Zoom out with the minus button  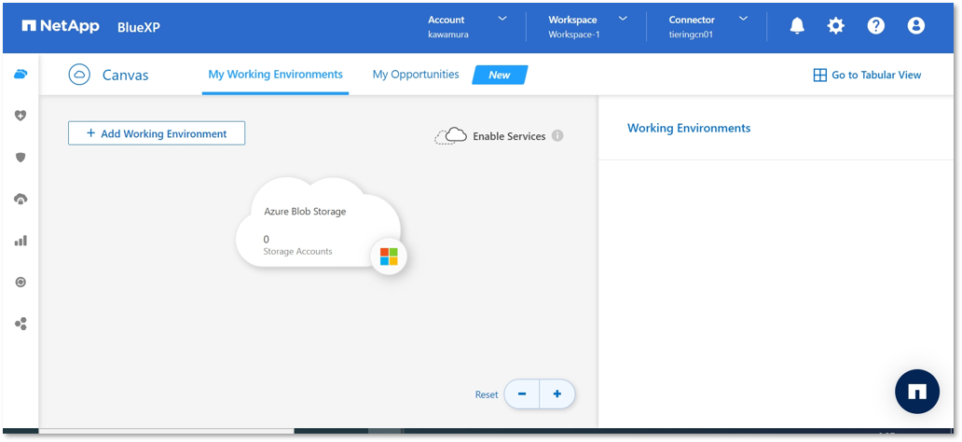[522, 394]
